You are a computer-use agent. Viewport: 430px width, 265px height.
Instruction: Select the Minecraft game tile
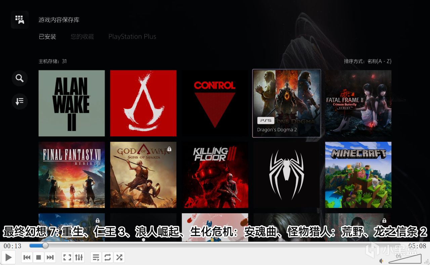click(x=358, y=175)
